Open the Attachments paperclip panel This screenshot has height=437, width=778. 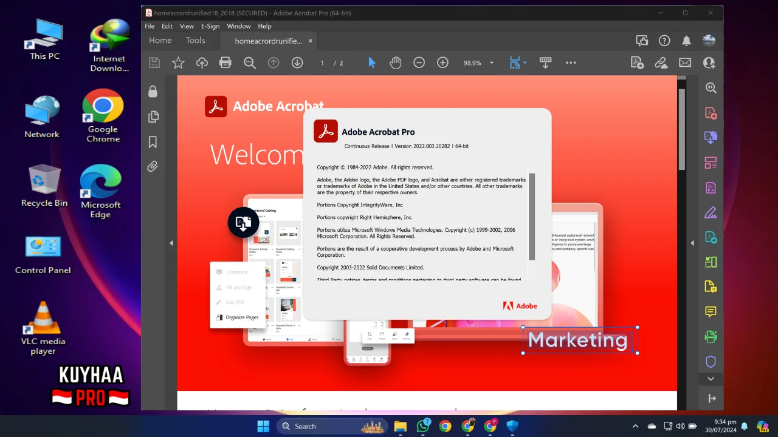pos(153,166)
